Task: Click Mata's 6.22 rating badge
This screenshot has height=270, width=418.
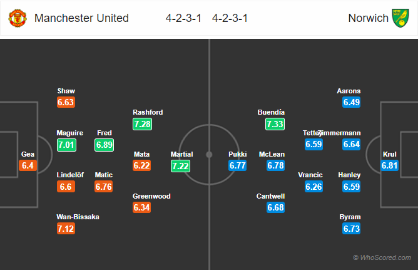Action: (x=142, y=165)
